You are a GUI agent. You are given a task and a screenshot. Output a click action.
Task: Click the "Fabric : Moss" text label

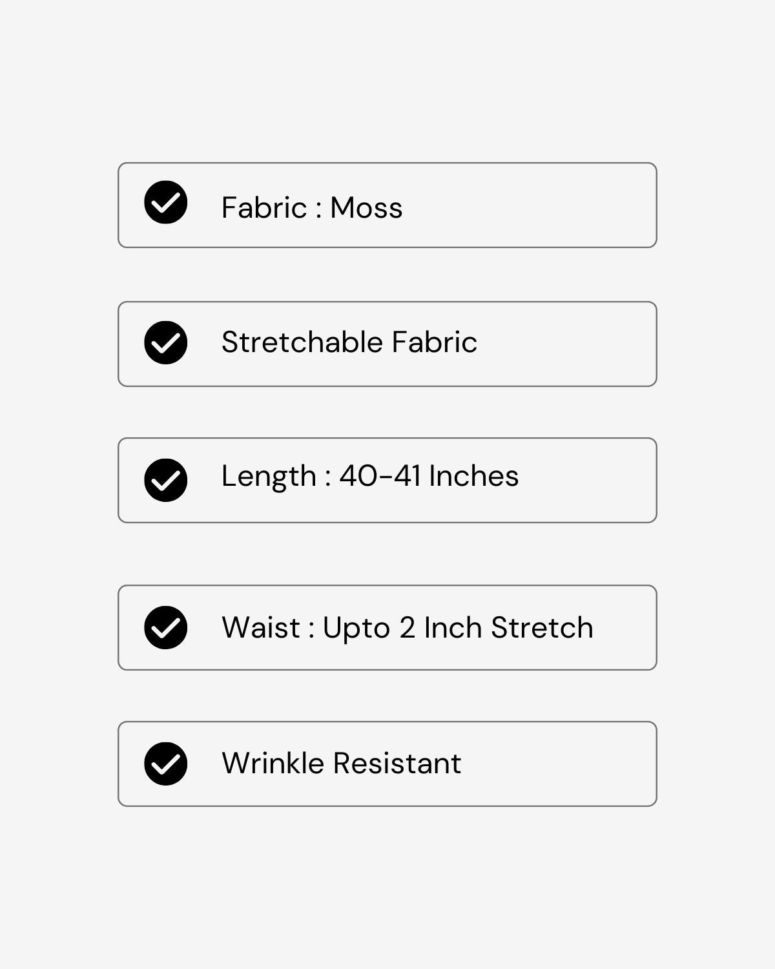coord(312,207)
